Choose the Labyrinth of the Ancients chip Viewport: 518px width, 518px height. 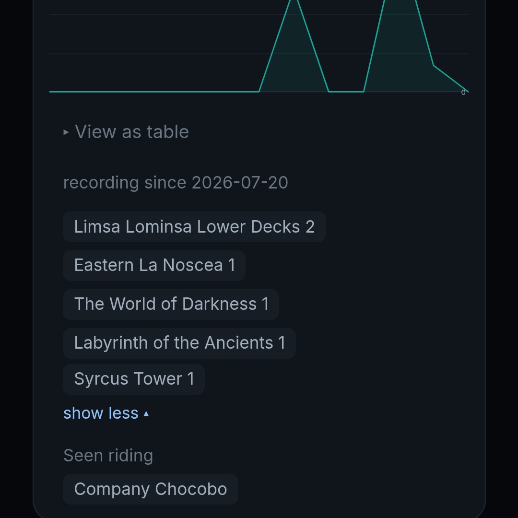coord(179,343)
